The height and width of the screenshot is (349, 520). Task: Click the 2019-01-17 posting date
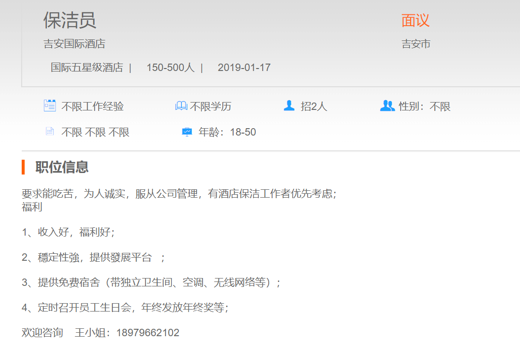pyautogui.click(x=244, y=68)
